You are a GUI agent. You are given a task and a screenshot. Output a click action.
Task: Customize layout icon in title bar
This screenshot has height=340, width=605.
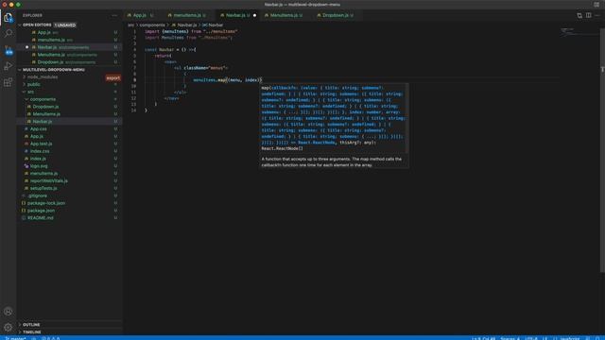596,4
